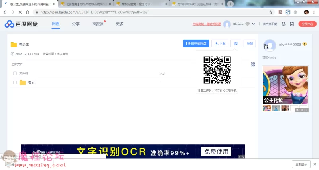Close the 举报标题党 browser tab
Viewport: 319px width, 170px height.
(166, 4)
